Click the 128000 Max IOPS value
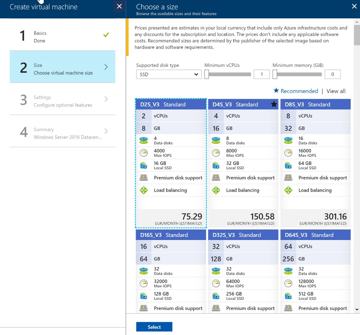This screenshot has width=360, height=335. [x=306, y=281]
